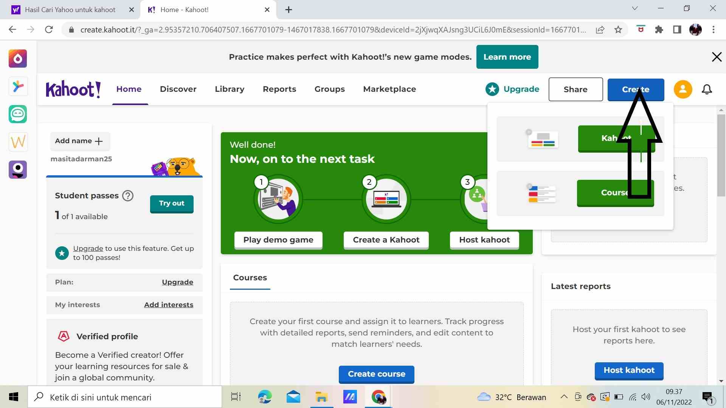Open the notifications bell
The width and height of the screenshot is (726, 408).
click(x=707, y=90)
